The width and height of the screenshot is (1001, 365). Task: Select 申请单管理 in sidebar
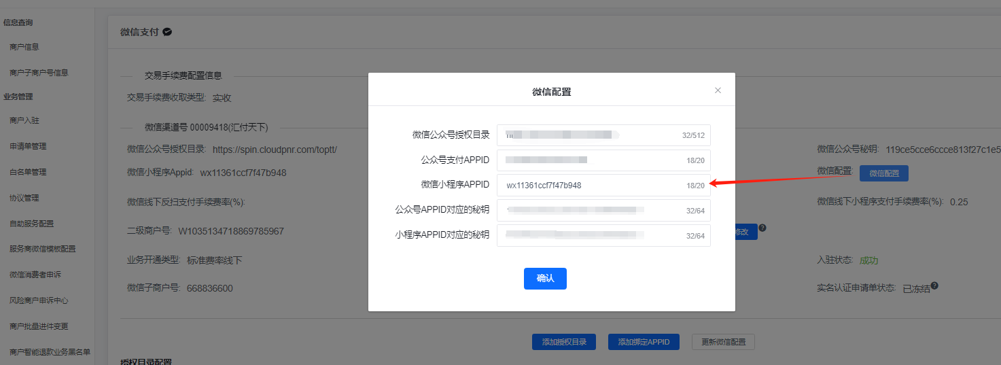28,146
